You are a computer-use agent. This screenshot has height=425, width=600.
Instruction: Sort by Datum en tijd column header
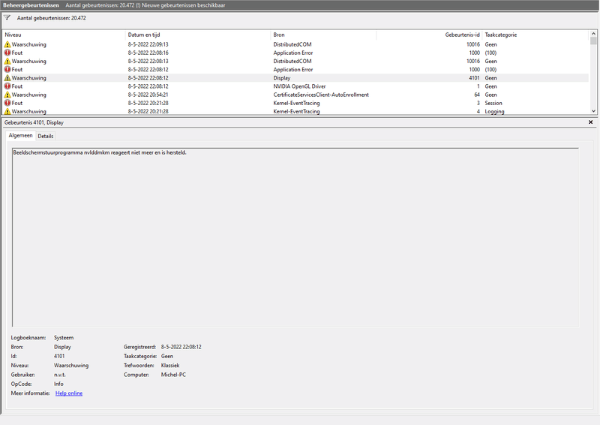pos(198,35)
